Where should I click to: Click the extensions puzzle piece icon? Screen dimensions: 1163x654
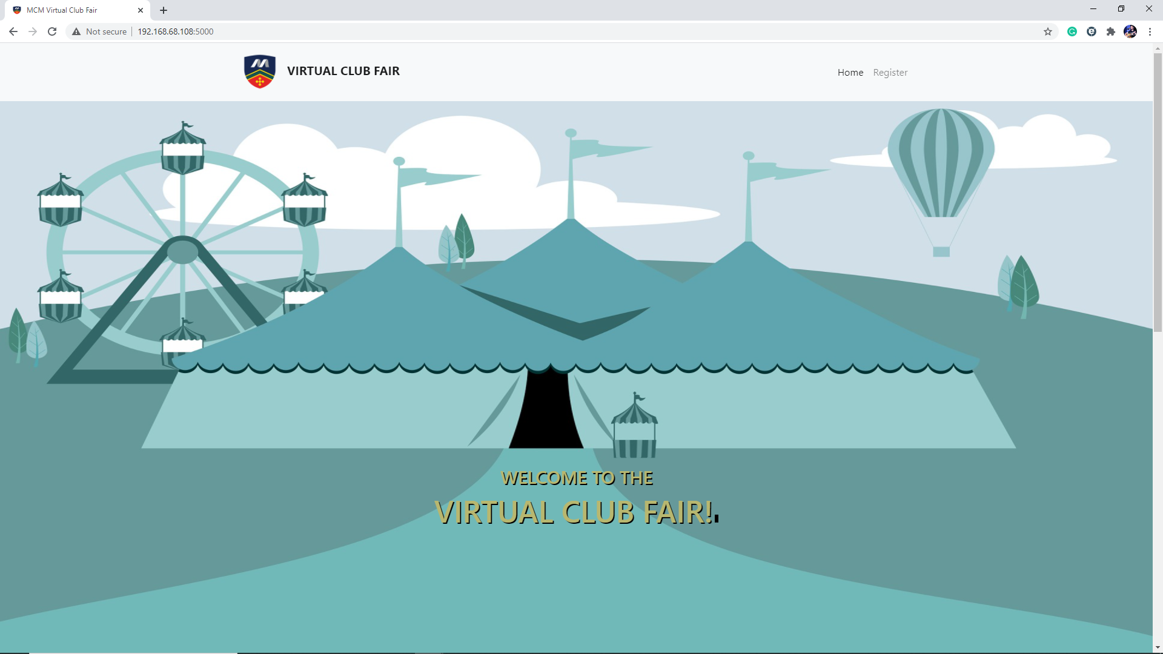tap(1112, 31)
